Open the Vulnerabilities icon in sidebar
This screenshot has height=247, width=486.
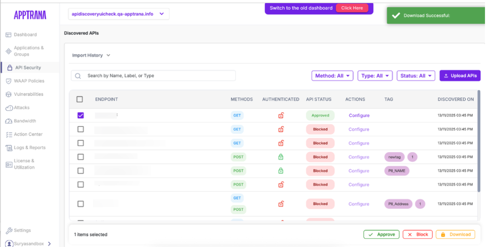click(9, 94)
